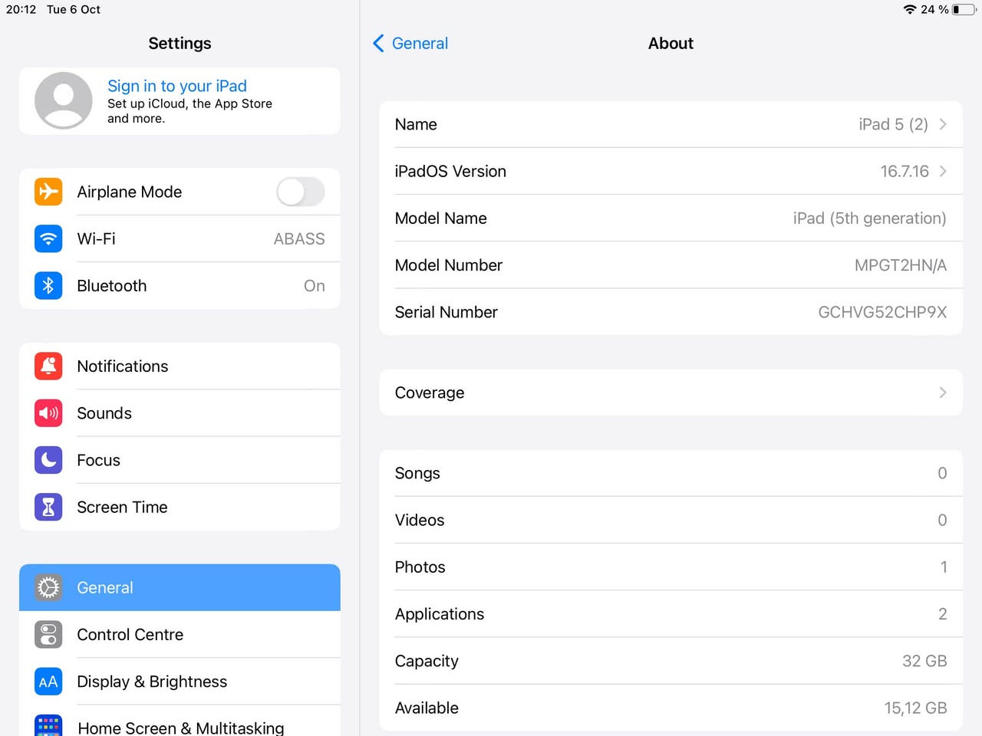Select the Control Centre label
This screenshot has width=982, height=736.
[130, 635]
